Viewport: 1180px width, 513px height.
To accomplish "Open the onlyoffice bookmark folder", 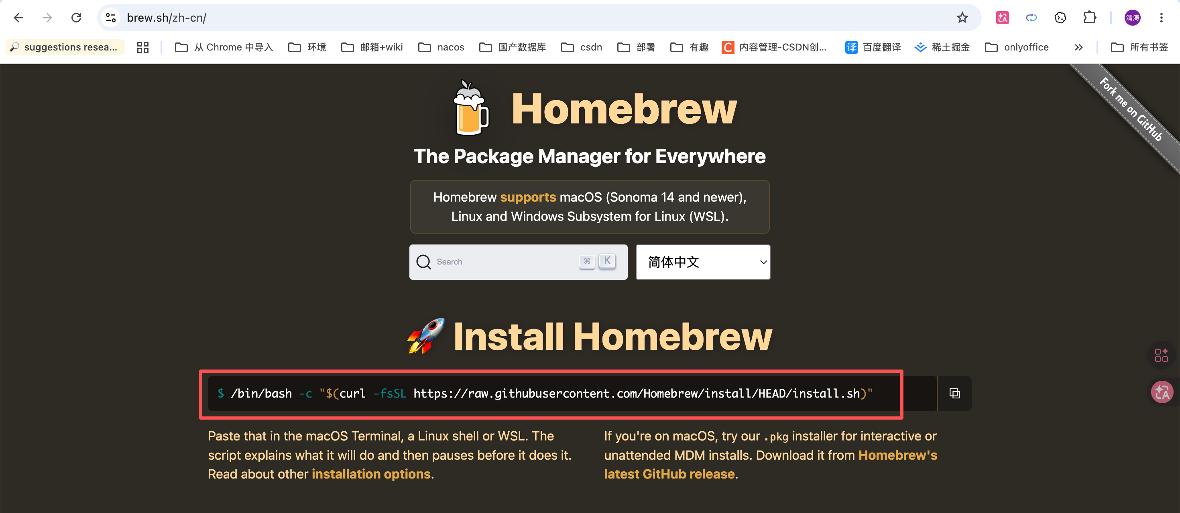I will [x=1017, y=47].
